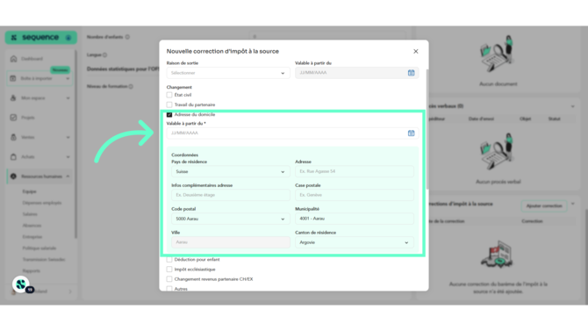Click the Ressources humaines icon
This screenshot has width=588, height=331.
click(x=13, y=176)
